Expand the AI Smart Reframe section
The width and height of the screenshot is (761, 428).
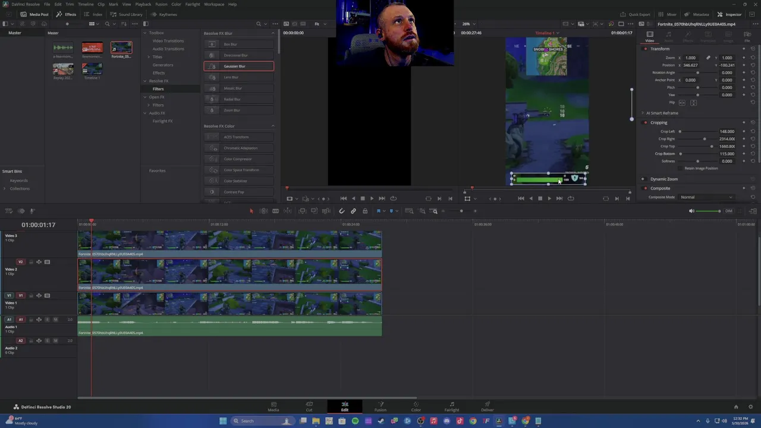click(x=643, y=113)
